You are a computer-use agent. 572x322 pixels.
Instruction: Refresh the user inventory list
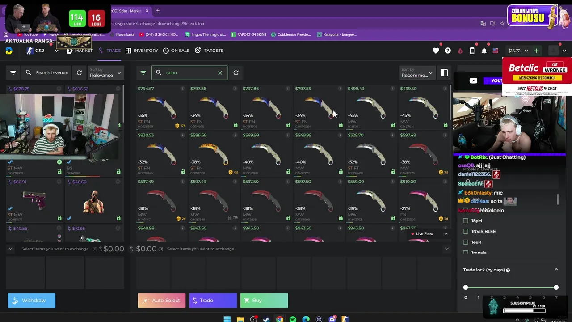tap(79, 72)
